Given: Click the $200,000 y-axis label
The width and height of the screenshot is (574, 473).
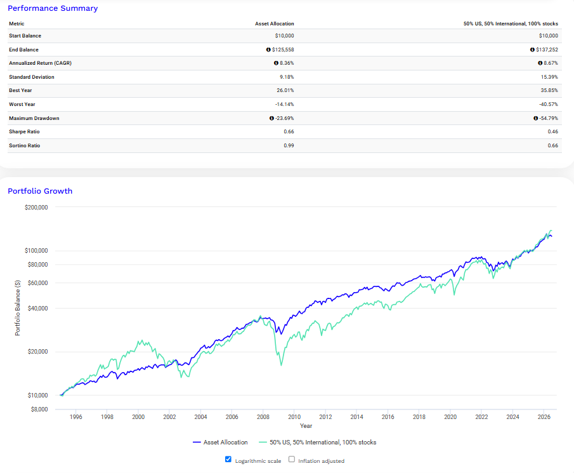Looking at the screenshot, I should (36, 208).
